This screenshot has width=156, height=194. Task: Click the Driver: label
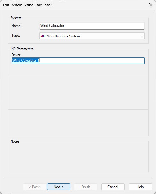[x=16, y=55]
